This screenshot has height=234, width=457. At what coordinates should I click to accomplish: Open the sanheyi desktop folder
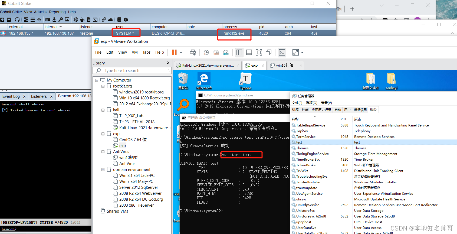[391, 81]
